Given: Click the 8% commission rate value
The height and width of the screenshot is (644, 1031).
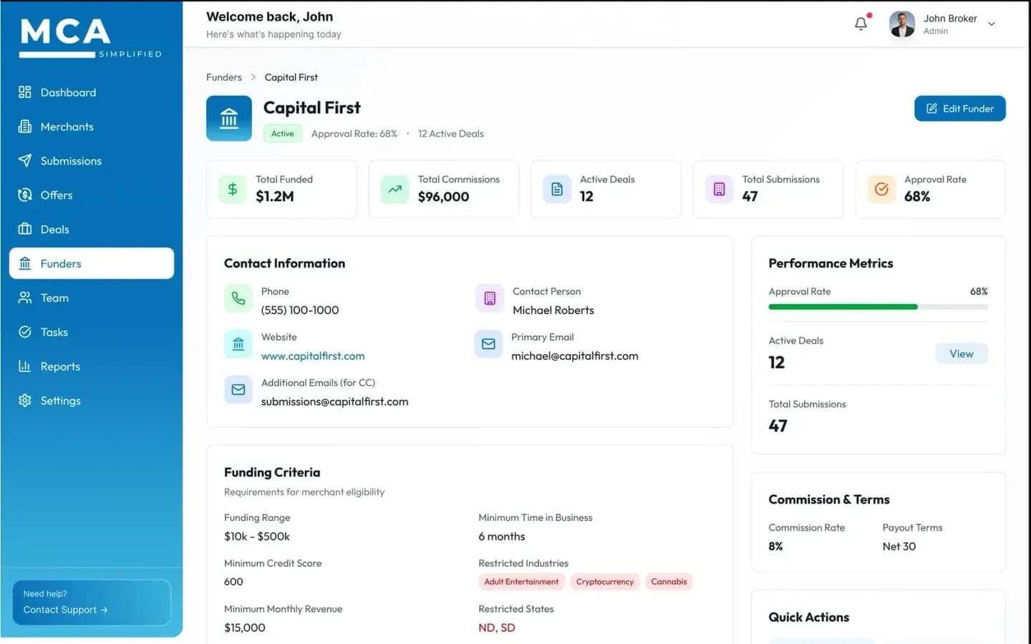Looking at the screenshot, I should (775, 546).
